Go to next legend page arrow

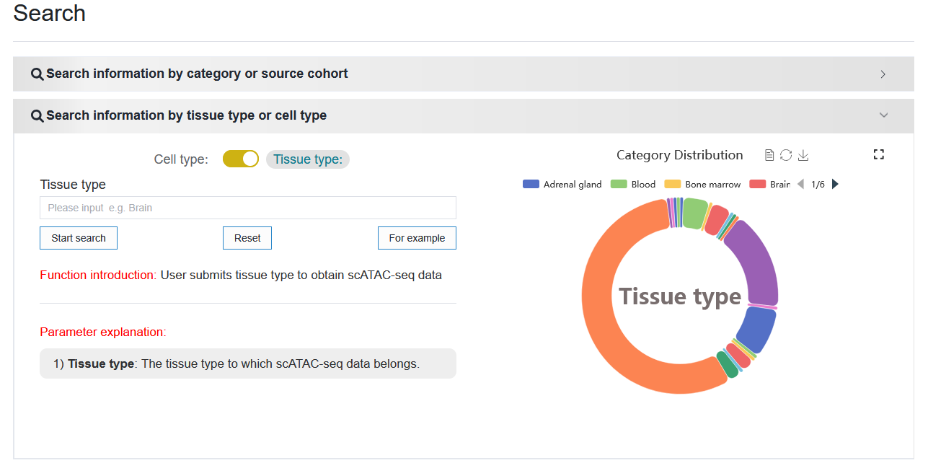tap(835, 184)
